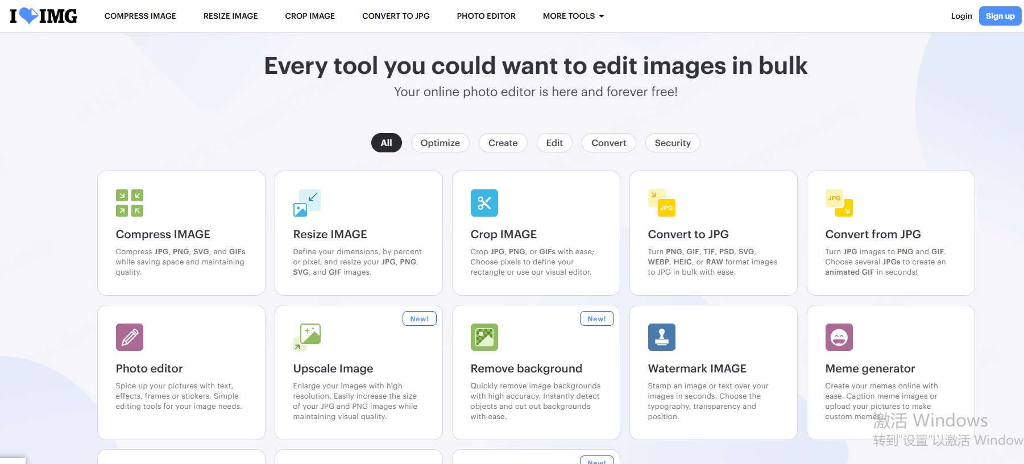Viewport: 1024px width, 464px height.
Task: Open CROP IMAGE in the top menu
Action: (310, 16)
